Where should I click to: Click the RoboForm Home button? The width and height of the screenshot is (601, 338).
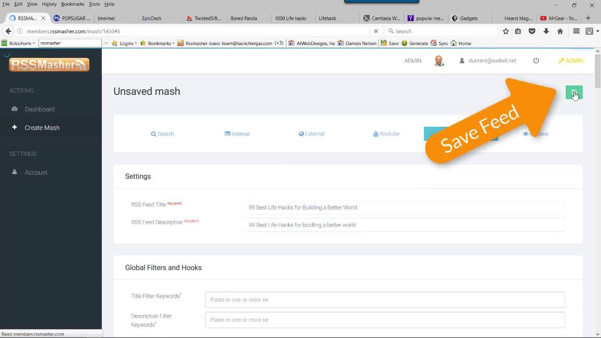pyautogui.click(x=461, y=43)
